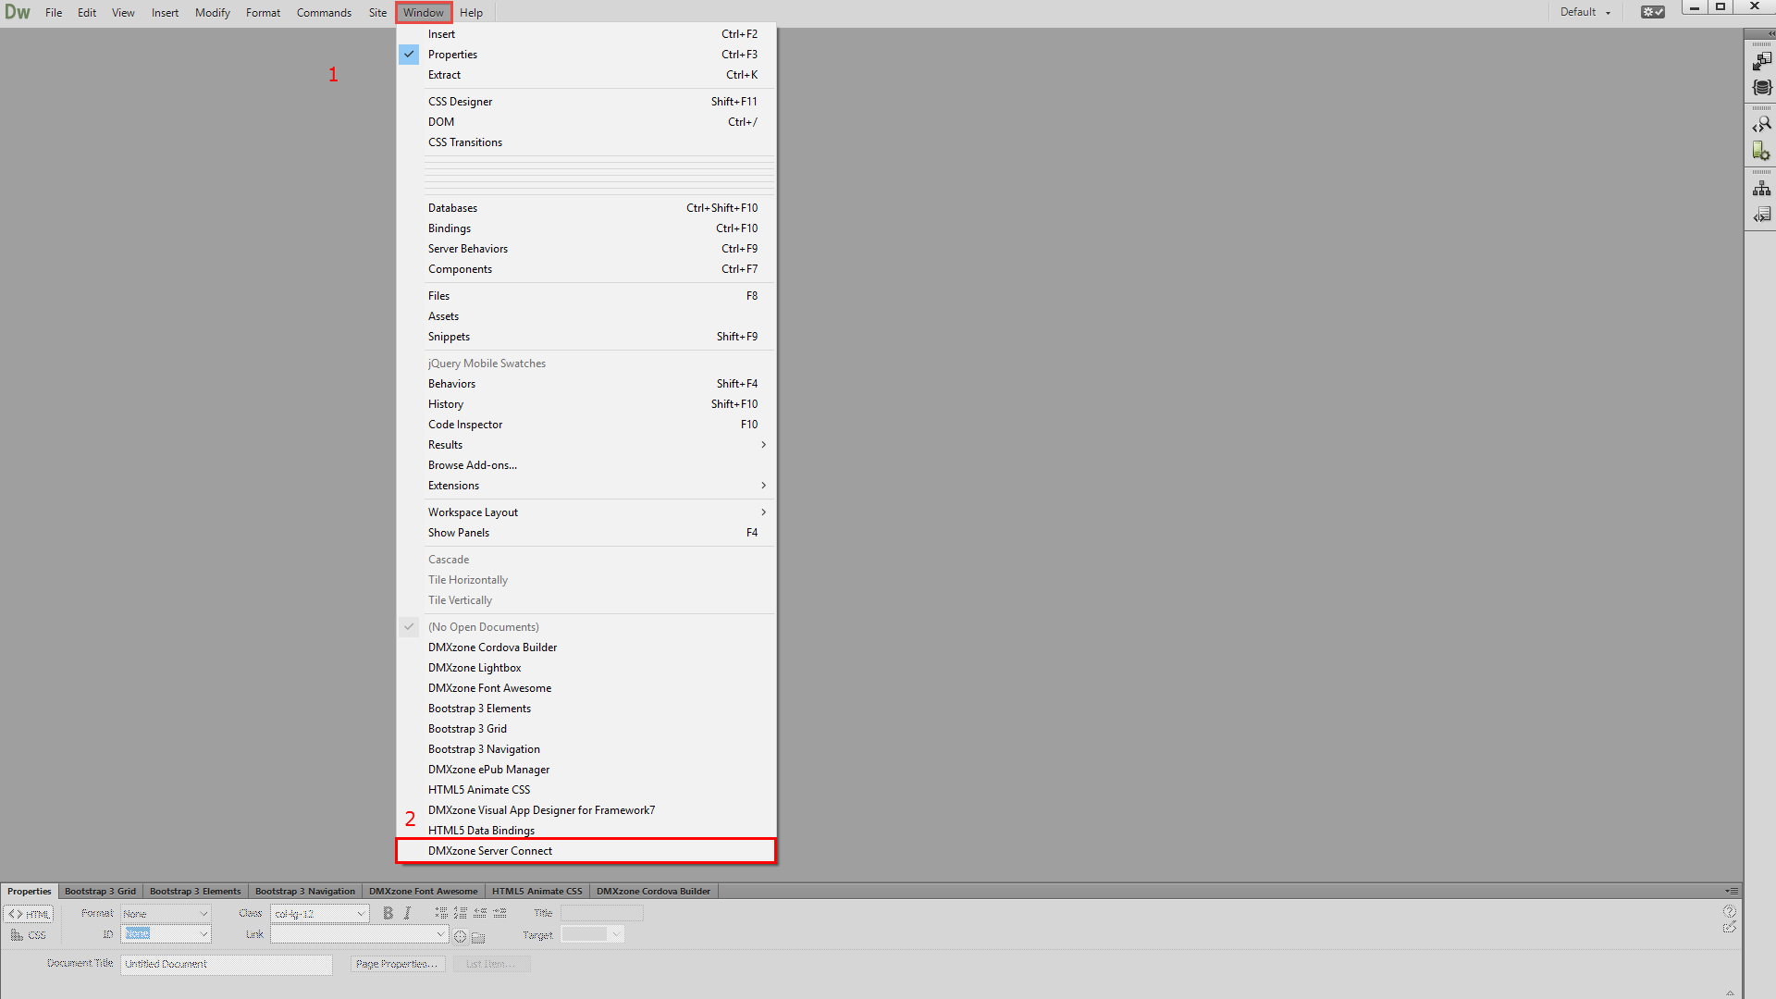1776x999 pixels.
Task: Choose HTML5 Data Bindings menu item
Action: [586, 830]
